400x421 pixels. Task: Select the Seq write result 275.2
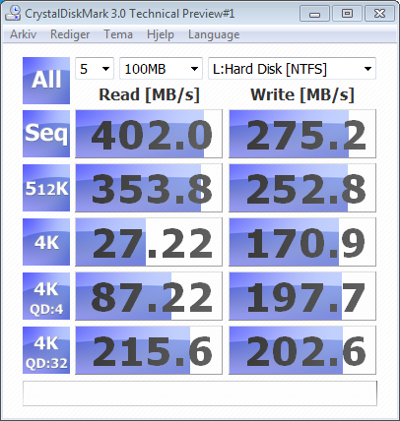tap(302, 134)
